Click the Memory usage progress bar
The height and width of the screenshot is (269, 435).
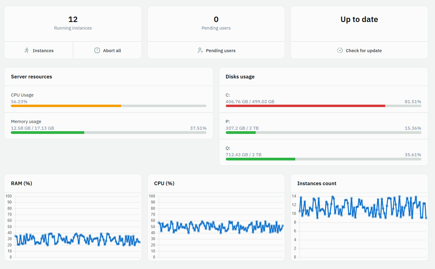[x=109, y=132]
